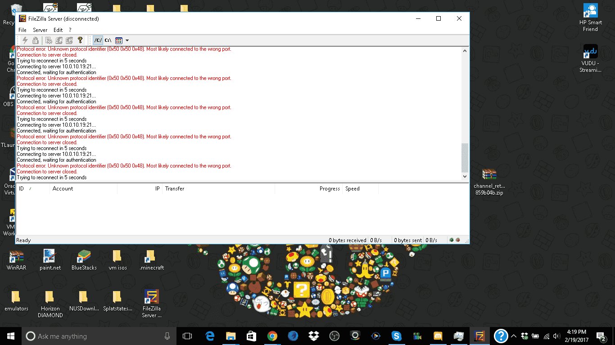Open the Edit menu
The image size is (615, 345).
[58, 30]
